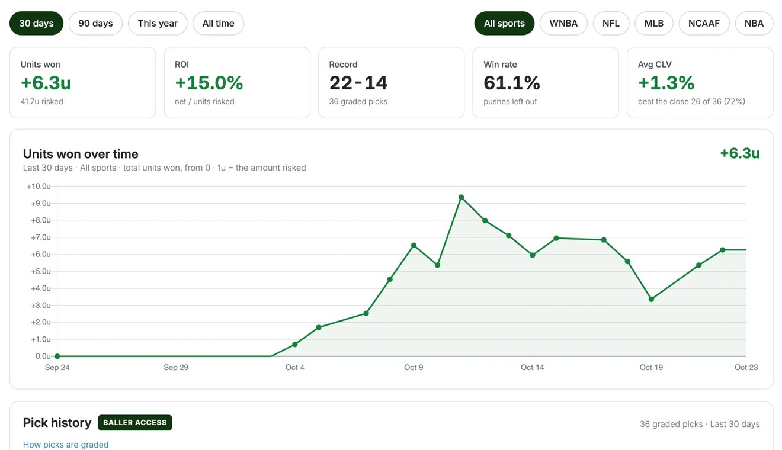Filter picks by NBA

coord(754,23)
